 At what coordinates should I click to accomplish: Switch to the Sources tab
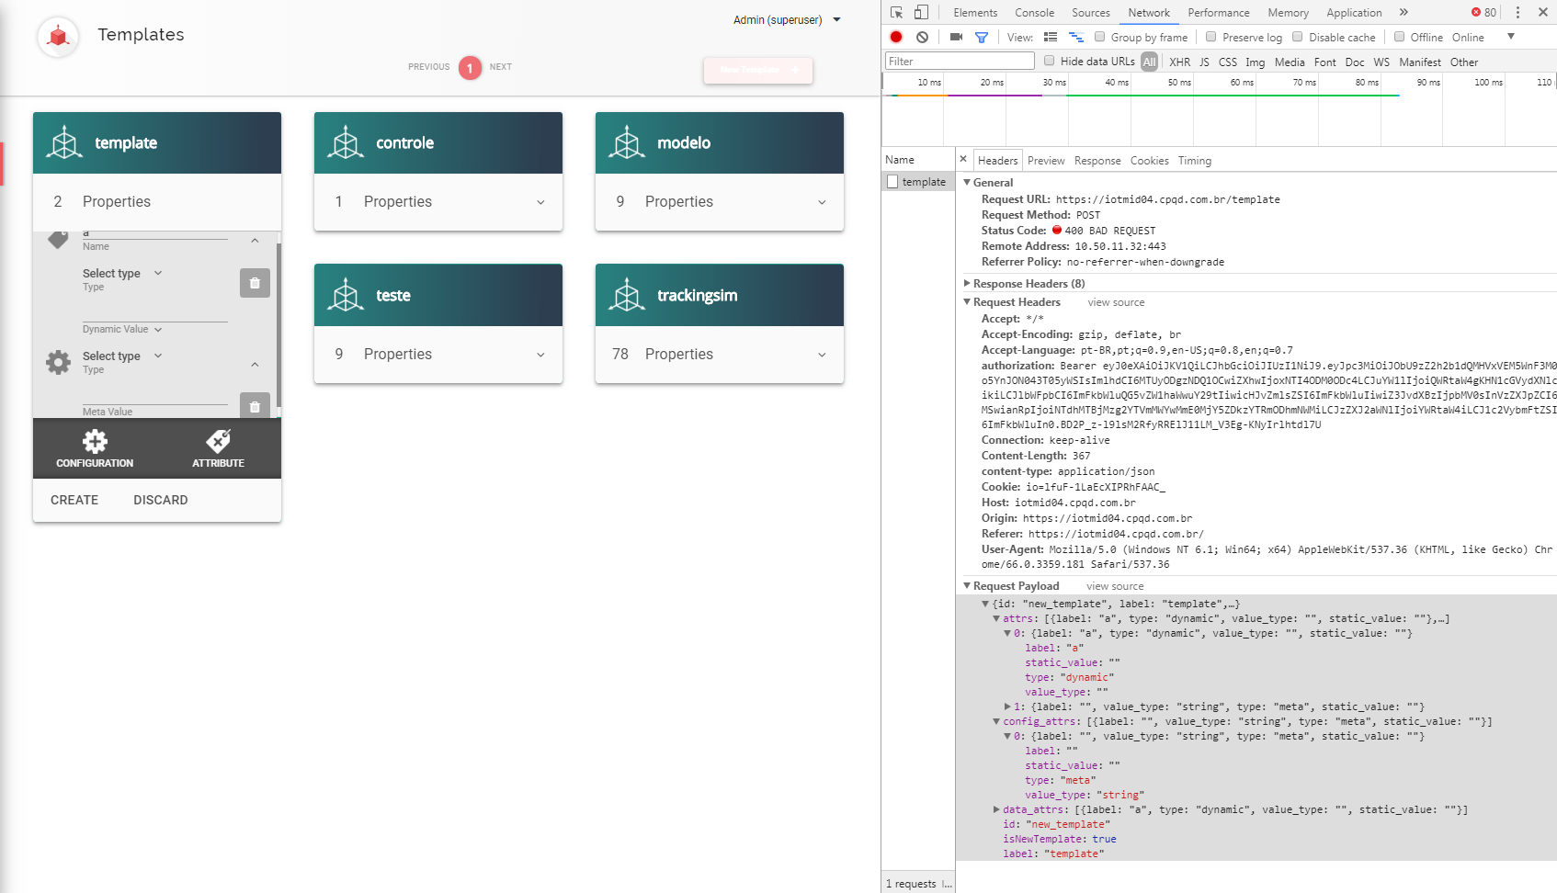(x=1090, y=12)
